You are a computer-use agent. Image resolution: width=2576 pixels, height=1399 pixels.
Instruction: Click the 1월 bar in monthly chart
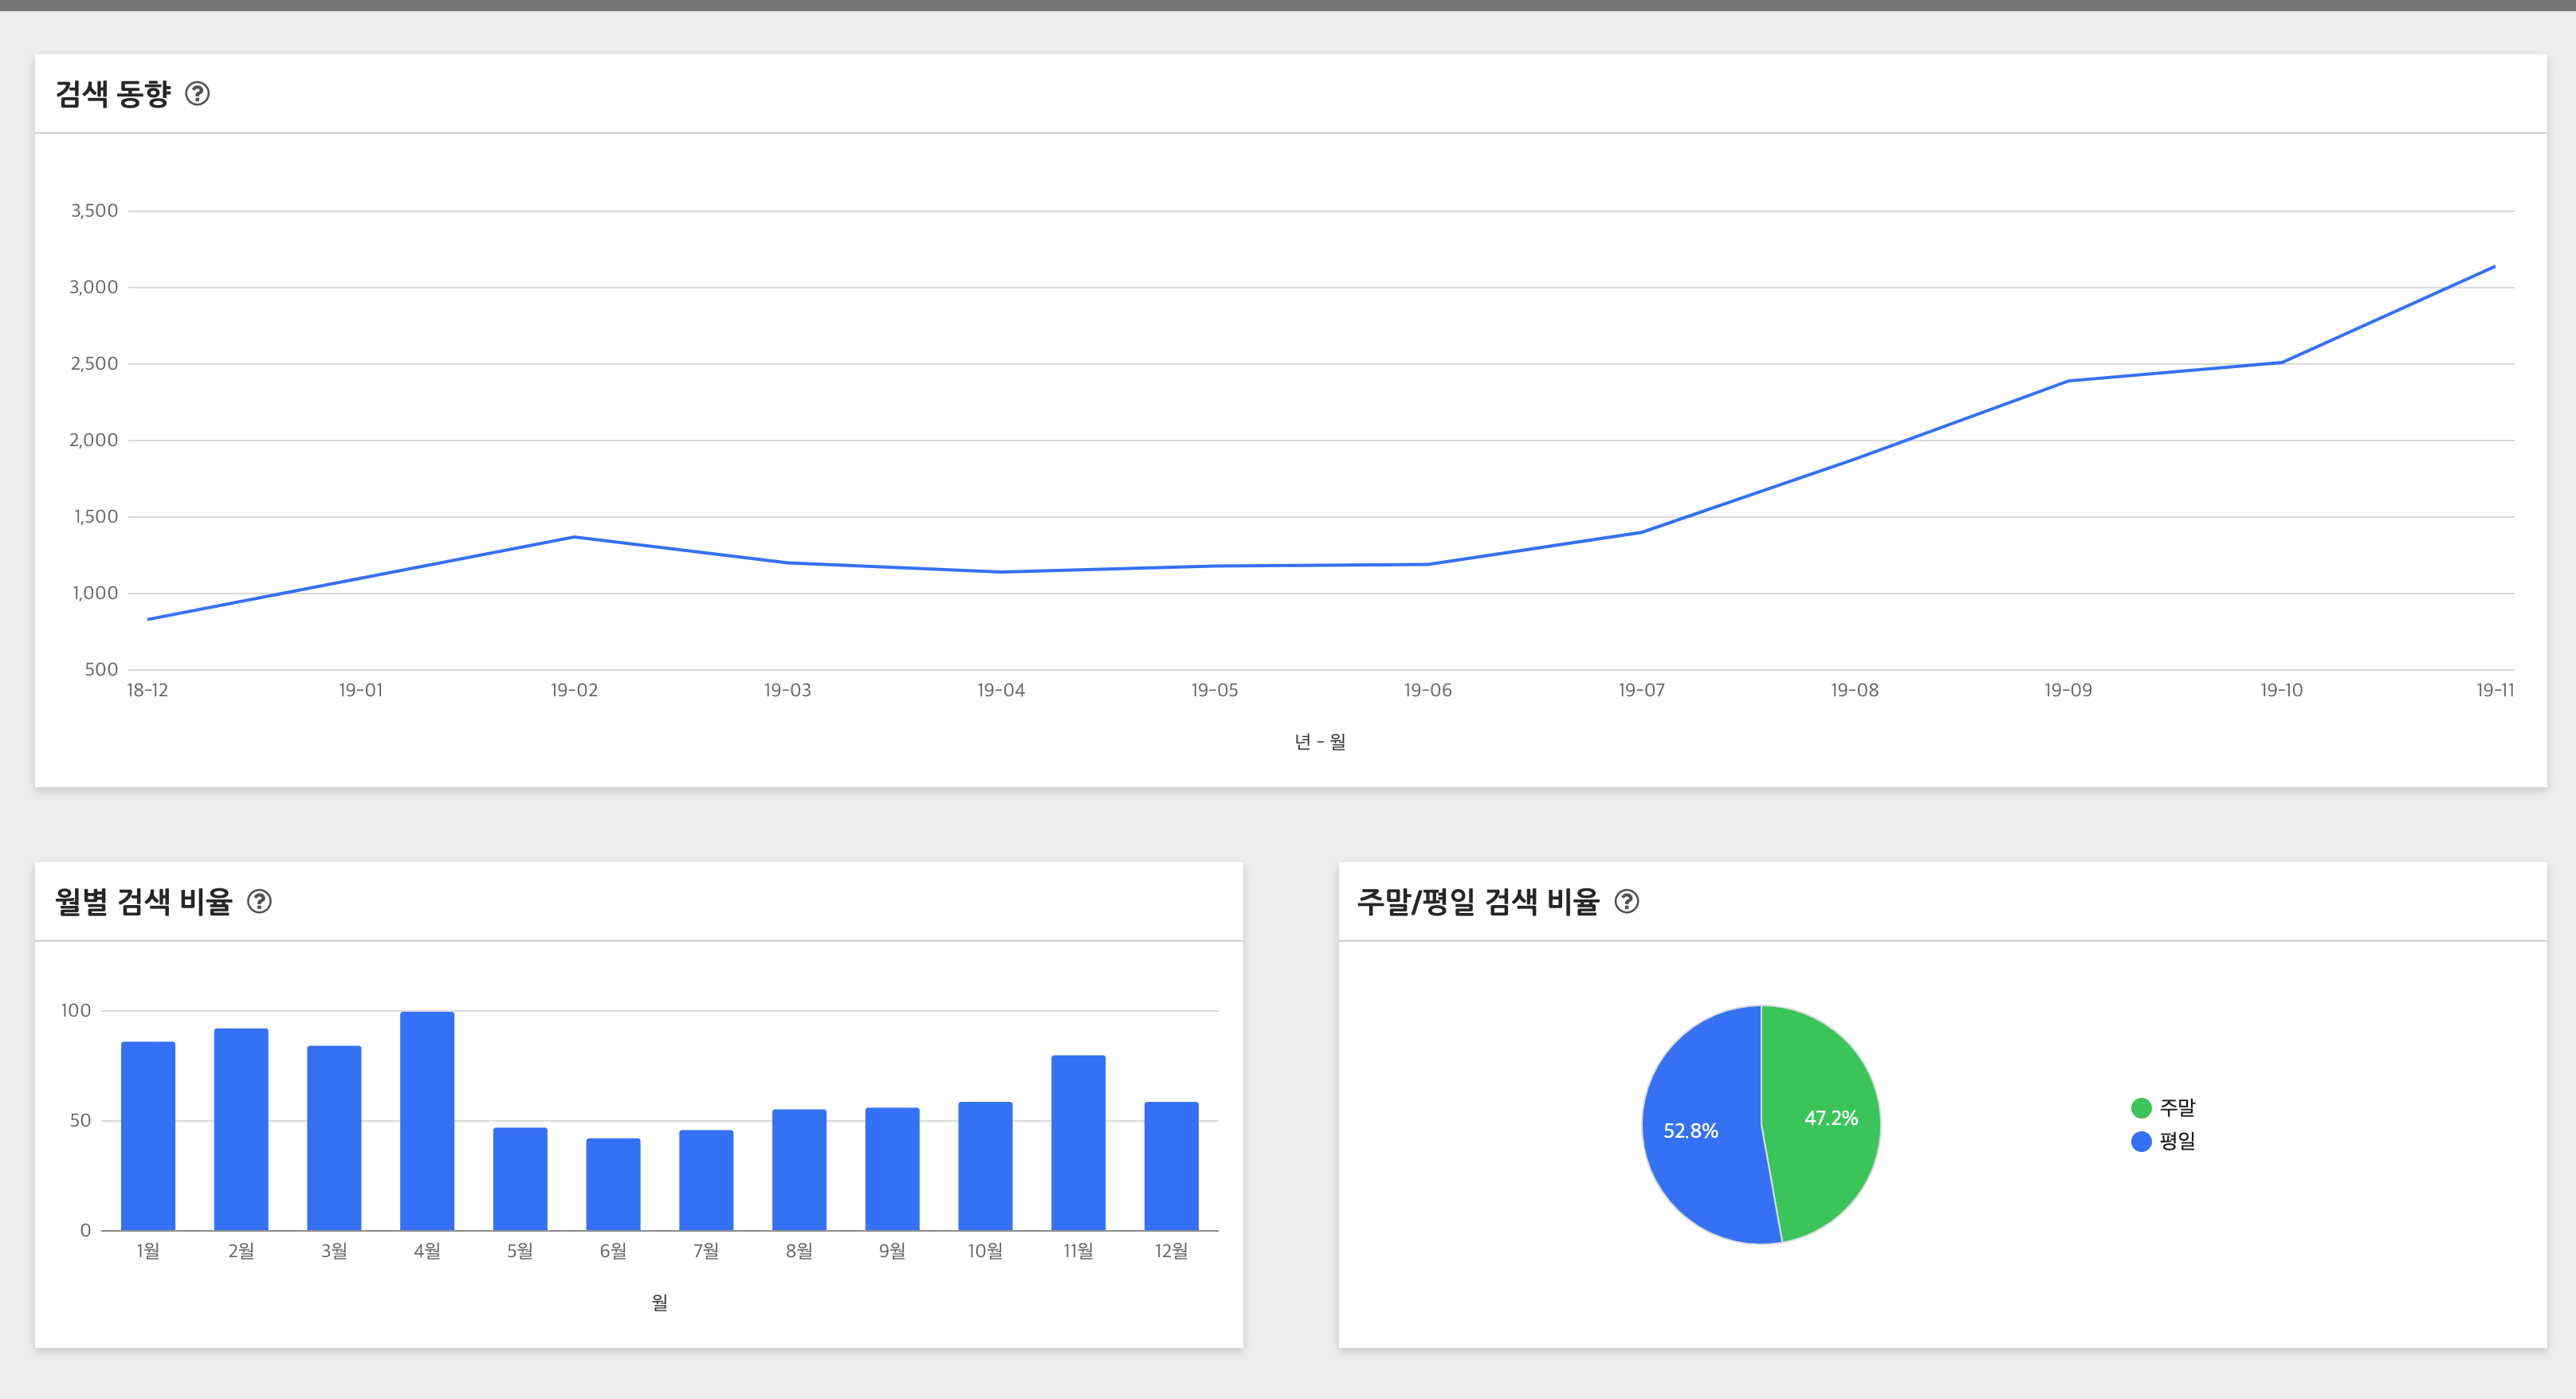tap(148, 1136)
